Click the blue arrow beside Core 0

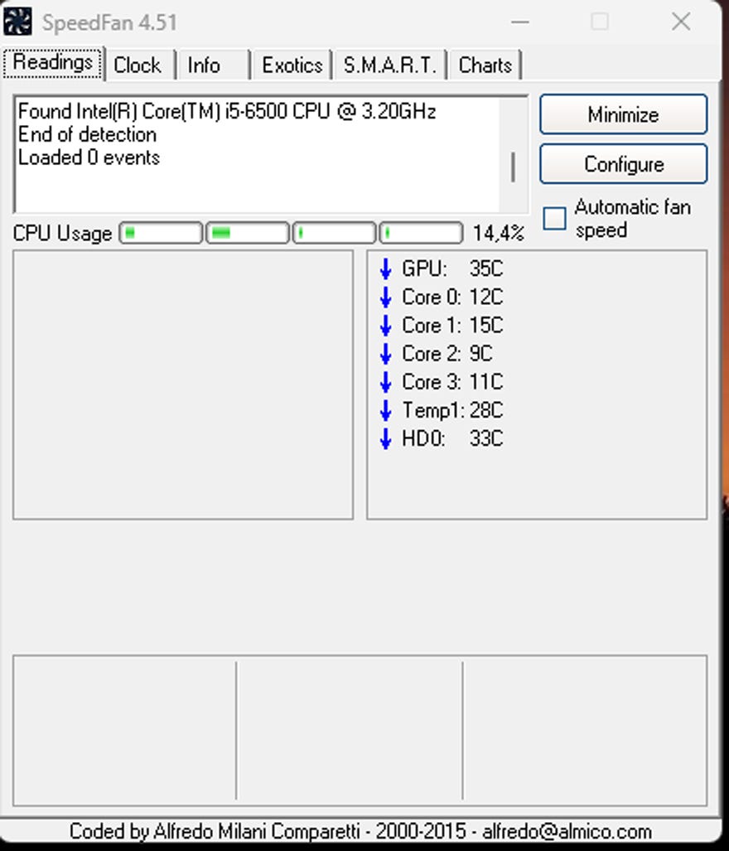coord(386,297)
